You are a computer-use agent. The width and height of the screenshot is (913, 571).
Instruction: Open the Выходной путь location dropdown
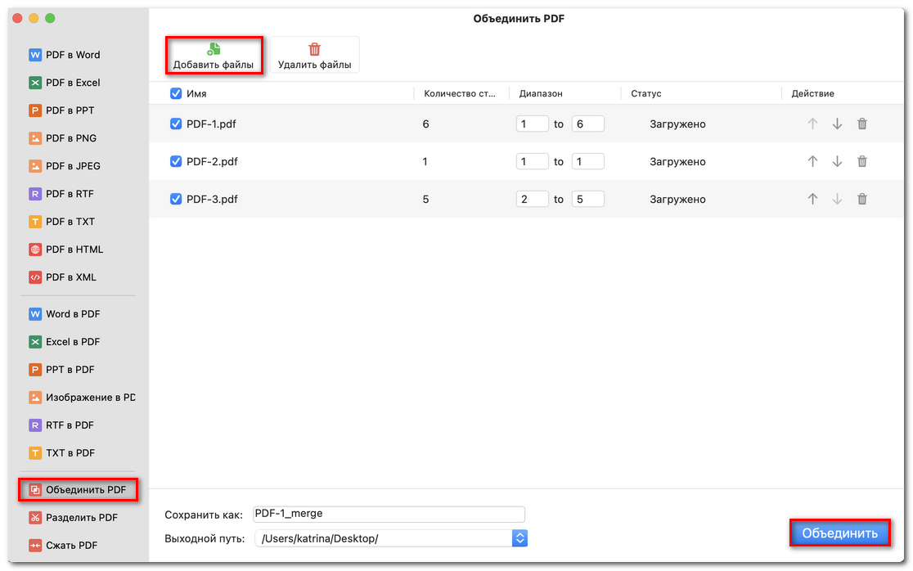pyautogui.click(x=519, y=538)
